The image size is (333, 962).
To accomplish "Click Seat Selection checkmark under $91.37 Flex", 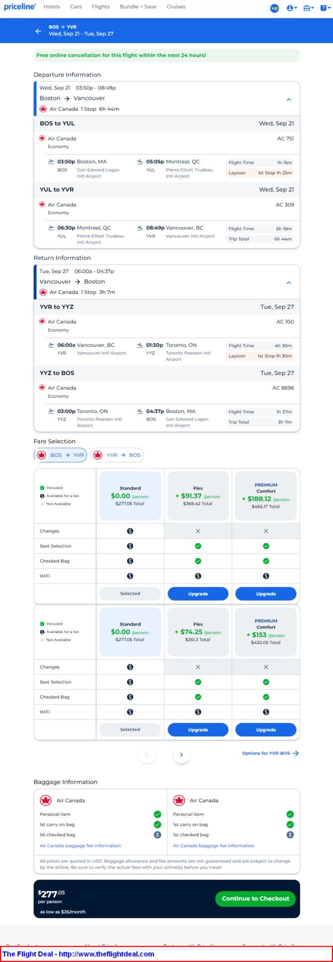I will pos(198,546).
